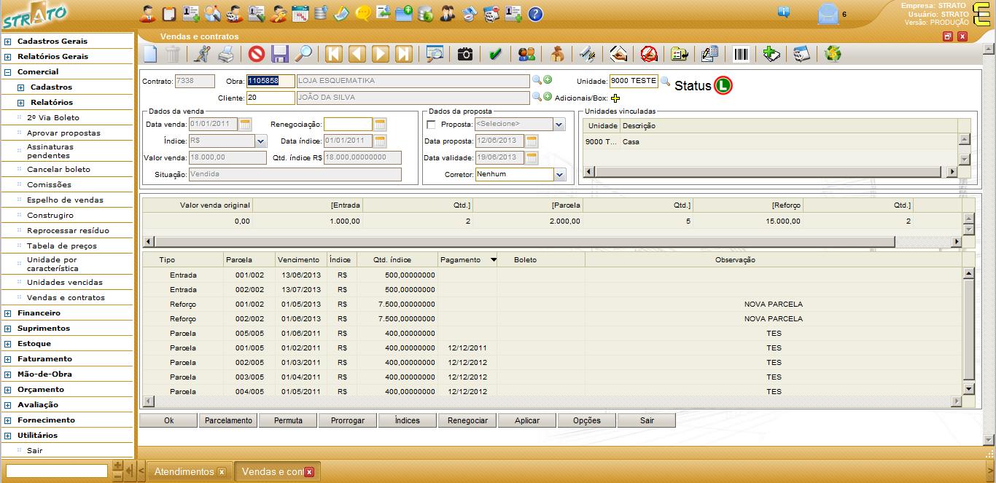Go to the previous record arrow
The image size is (996, 483).
click(357, 54)
